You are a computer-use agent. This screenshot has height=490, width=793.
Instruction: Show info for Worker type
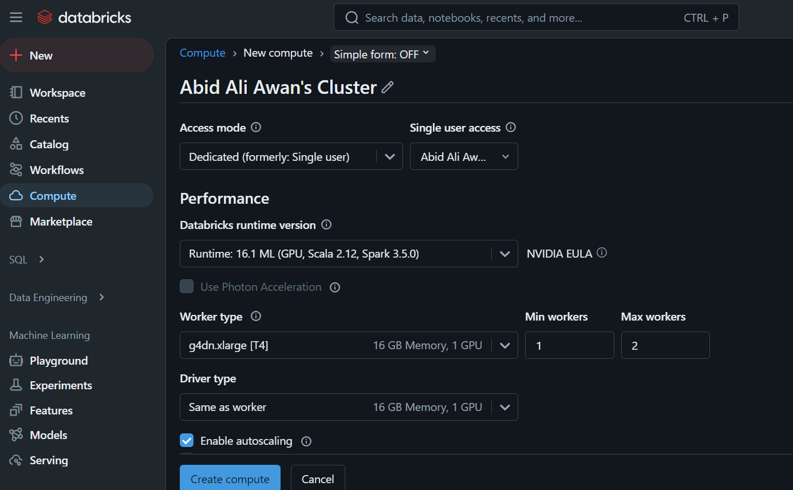click(x=256, y=316)
